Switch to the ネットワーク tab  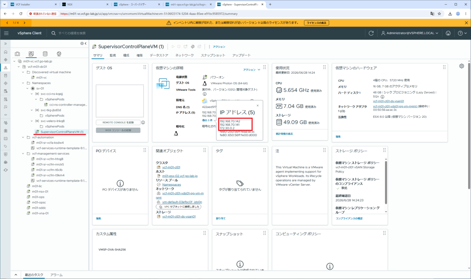click(x=184, y=55)
